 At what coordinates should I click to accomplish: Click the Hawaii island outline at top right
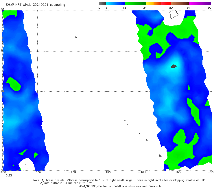pos(174,15)
